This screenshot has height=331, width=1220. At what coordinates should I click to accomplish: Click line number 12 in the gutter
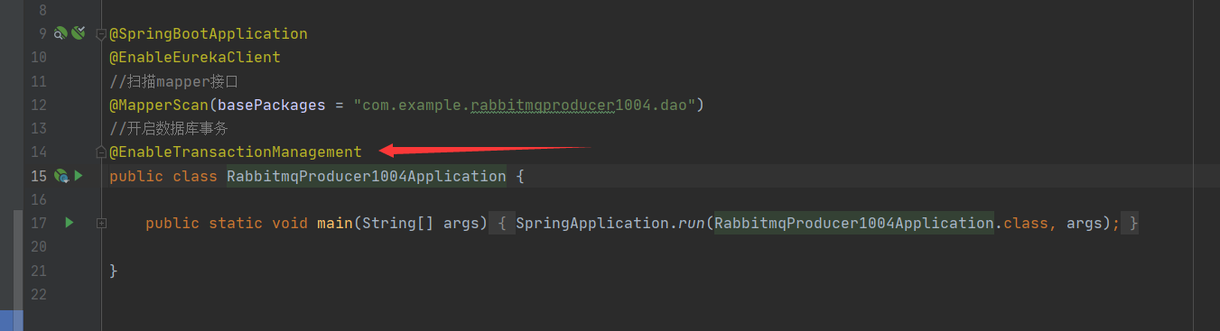pos(38,105)
